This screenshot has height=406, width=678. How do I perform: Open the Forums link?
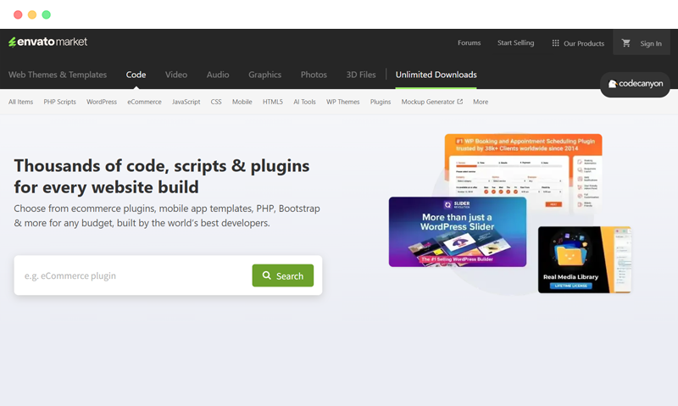pyautogui.click(x=470, y=43)
